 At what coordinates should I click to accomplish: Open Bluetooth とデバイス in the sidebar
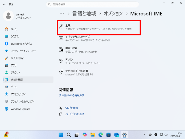point(21,44)
